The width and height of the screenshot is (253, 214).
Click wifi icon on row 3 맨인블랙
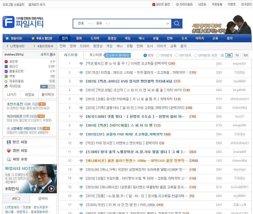pos(81,81)
